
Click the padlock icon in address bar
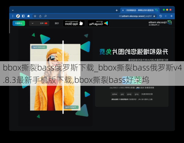(x=154, y=16)
